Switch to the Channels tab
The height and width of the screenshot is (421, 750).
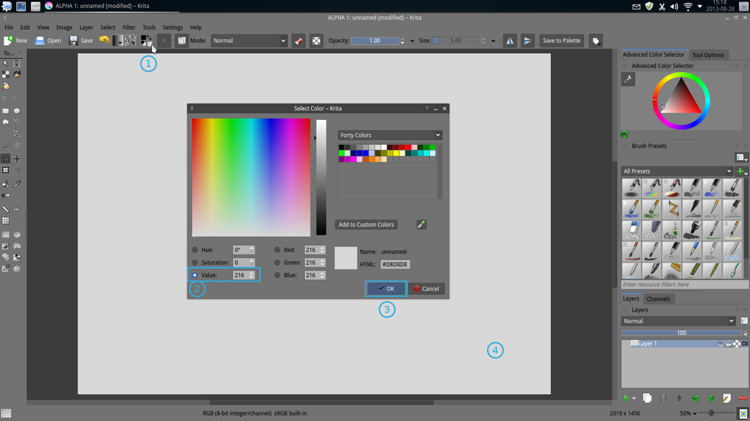point(659,299)
